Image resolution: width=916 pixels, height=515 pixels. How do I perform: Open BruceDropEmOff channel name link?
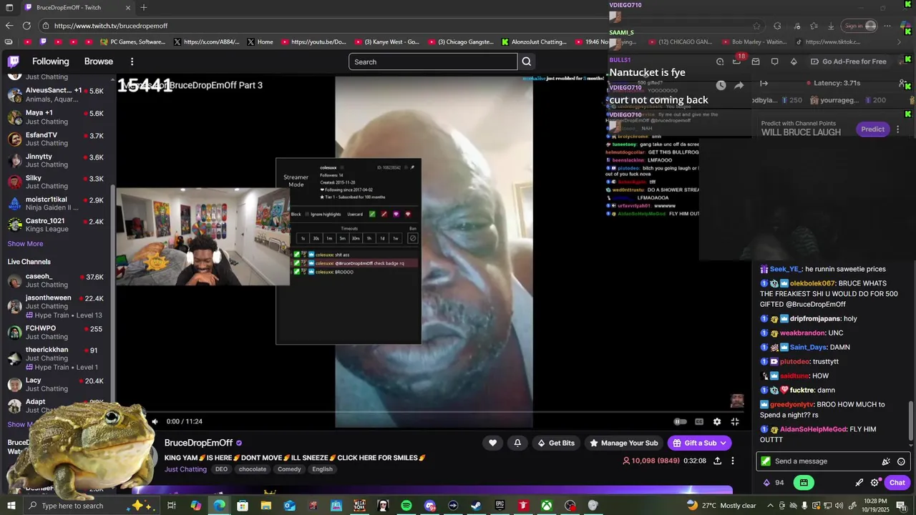pyautogui.click(x=198, y=443)
